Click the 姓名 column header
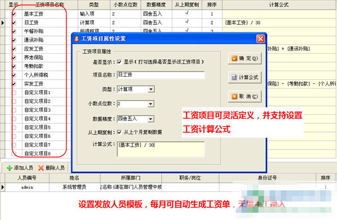The height and width of the screenshot is (220, 337). coord(75,178)
